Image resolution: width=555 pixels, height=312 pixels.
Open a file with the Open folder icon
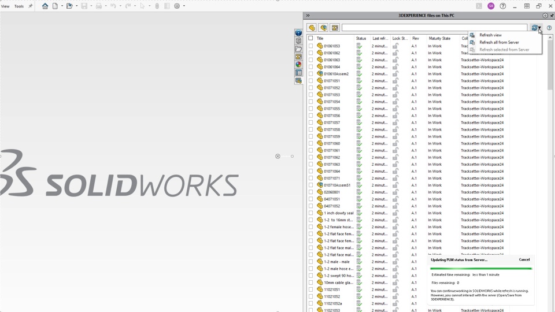pos(69,6)
